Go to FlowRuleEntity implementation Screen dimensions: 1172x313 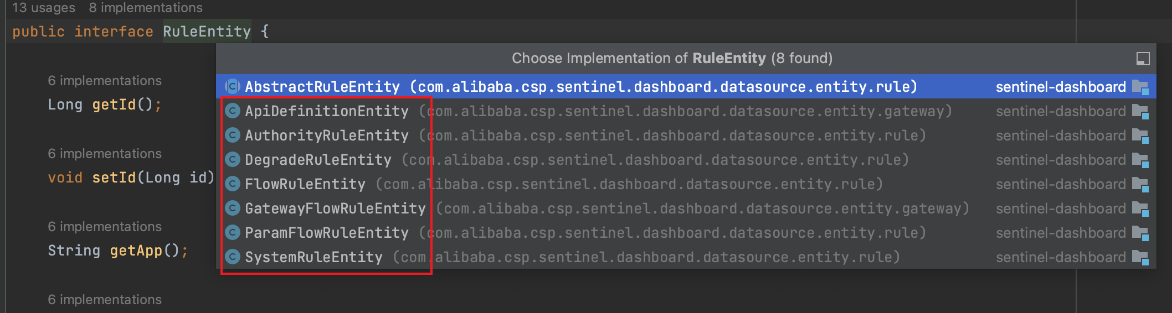686,184
